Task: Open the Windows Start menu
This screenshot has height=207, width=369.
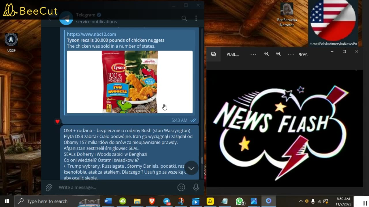Action: pyautogui.click(x=7, y=201)
